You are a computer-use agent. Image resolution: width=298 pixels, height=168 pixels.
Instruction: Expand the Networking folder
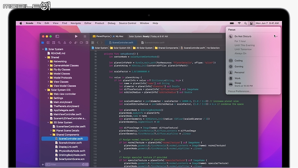48,62
